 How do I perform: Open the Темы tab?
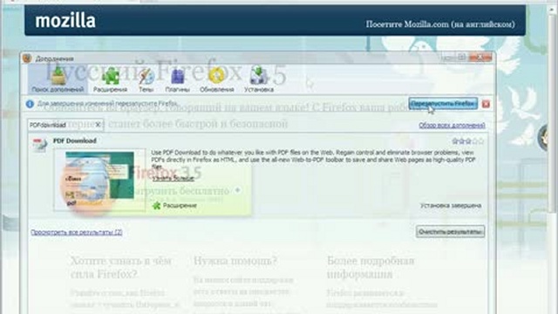click(x=146, y=79)
